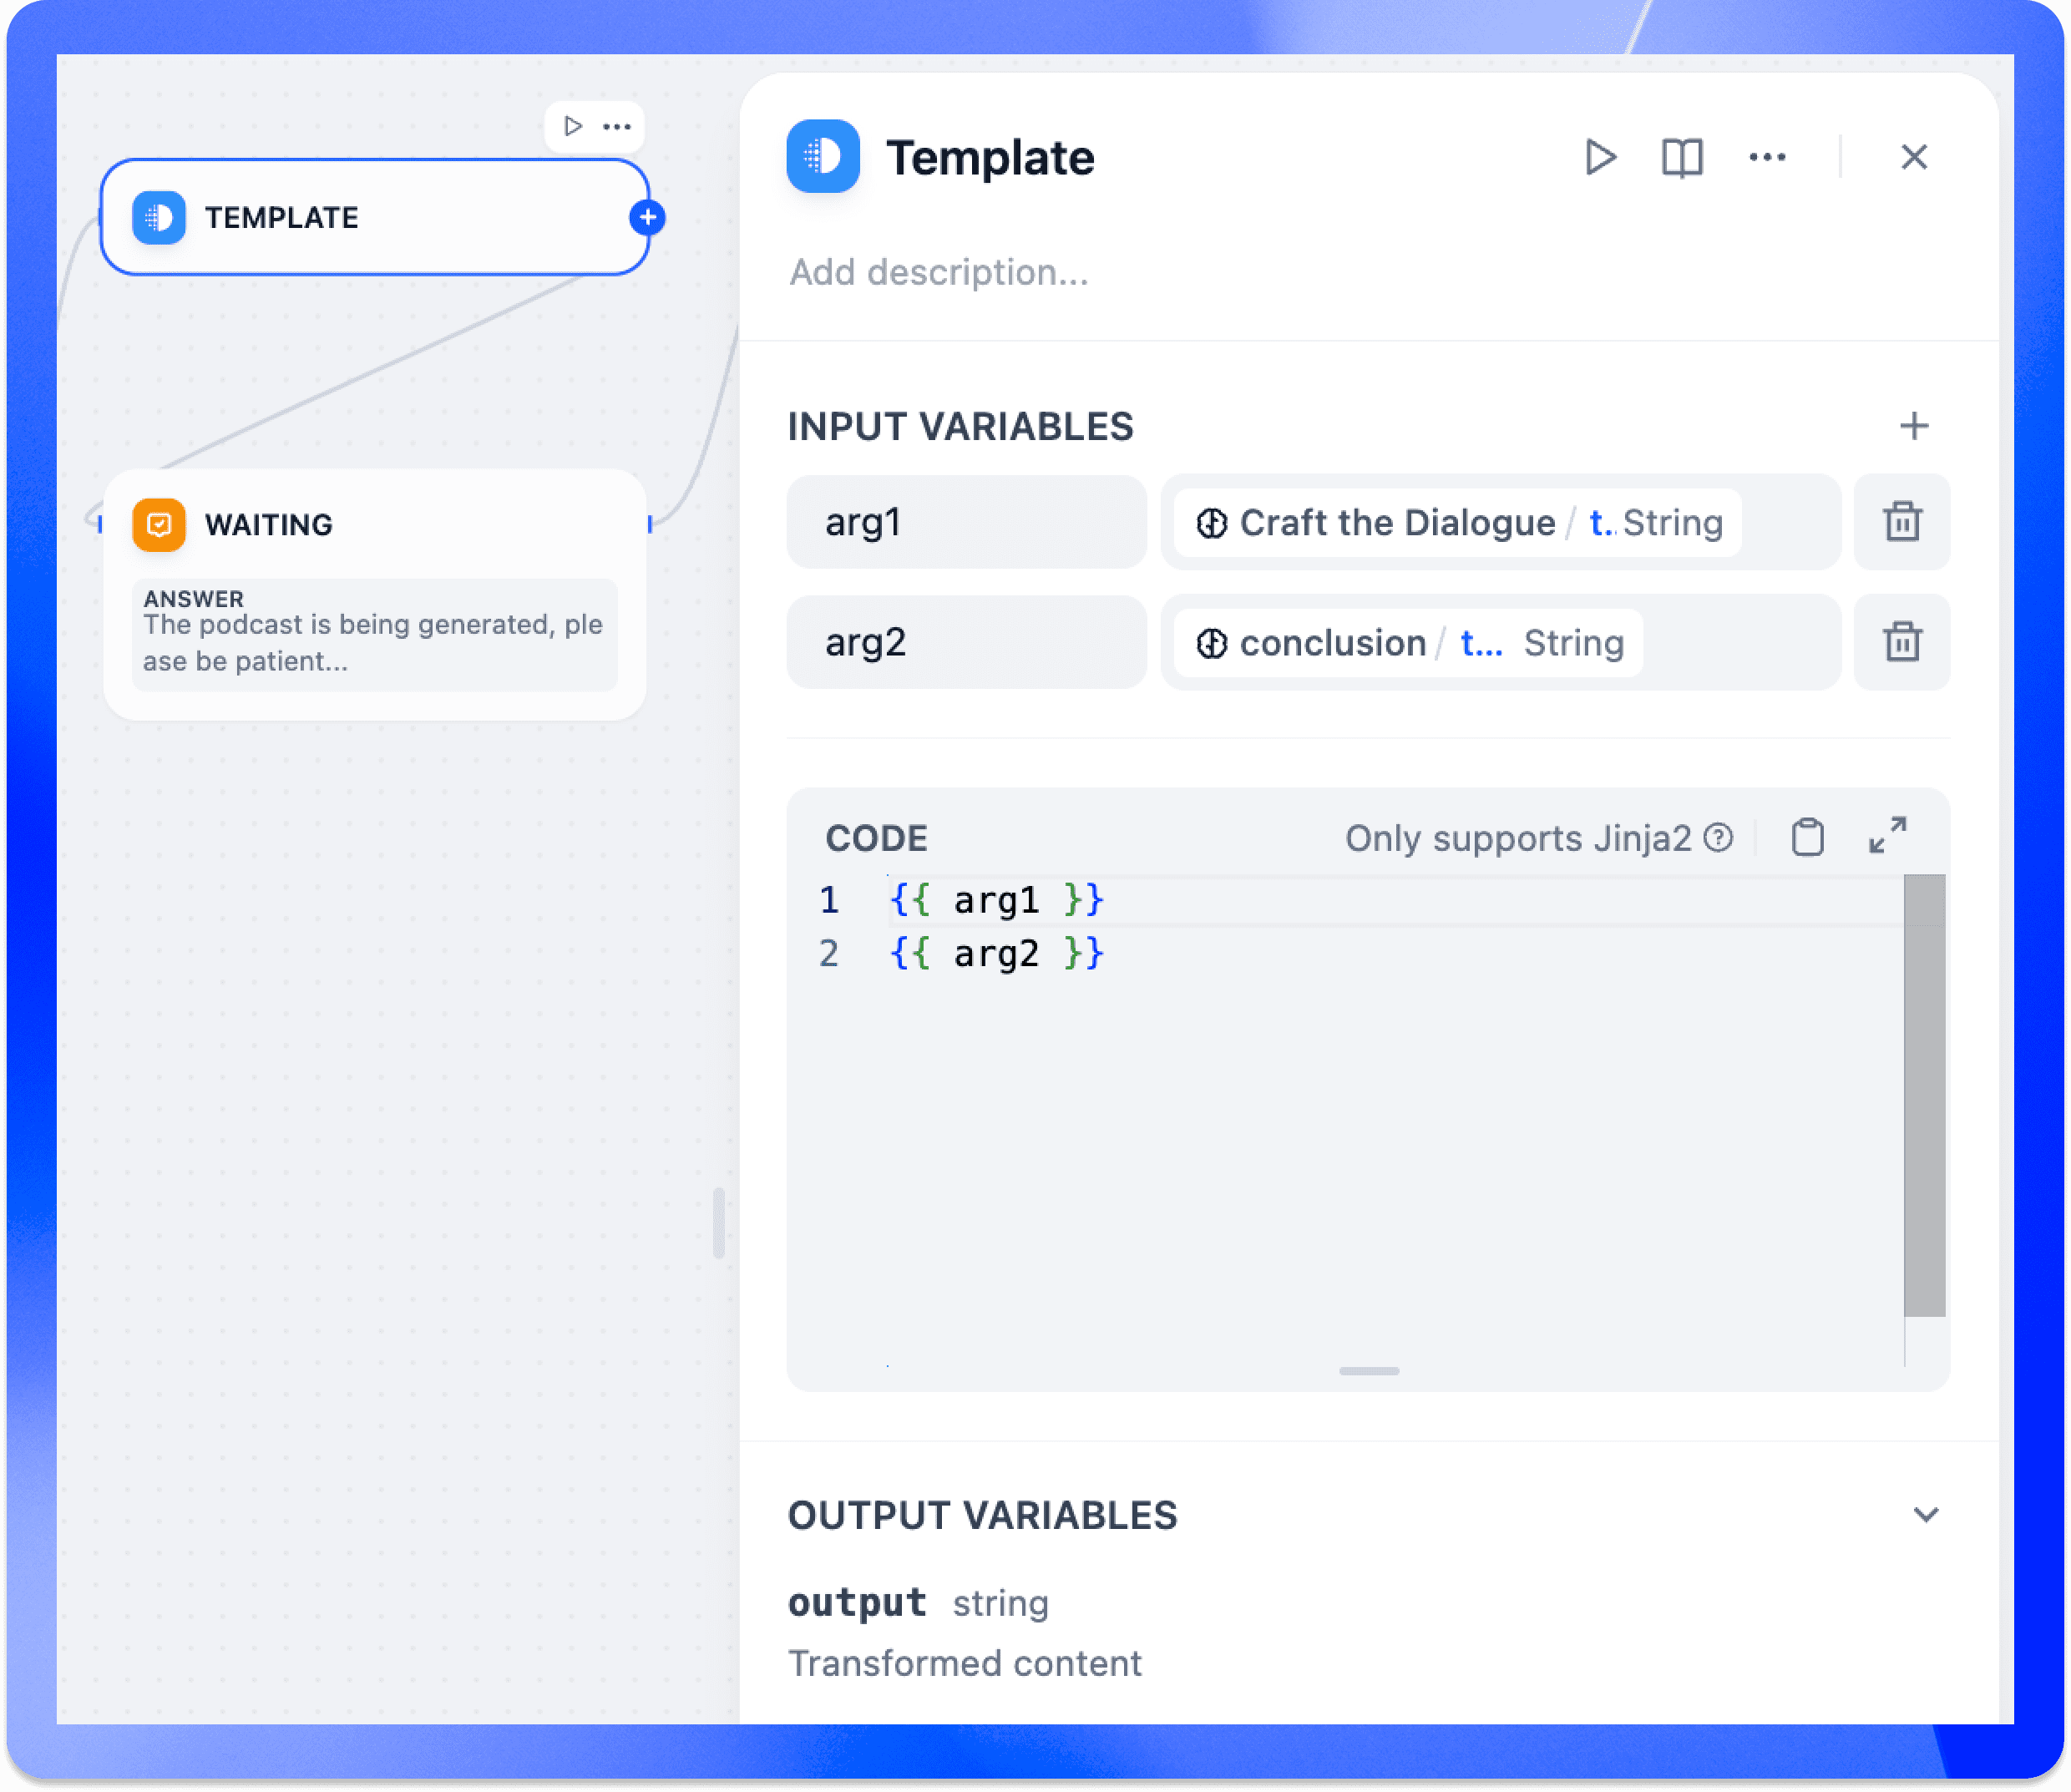Expand the OUTPUT VARIABLES section
This screenshot has width=2071, height=1792.
coord(1925,1514)
